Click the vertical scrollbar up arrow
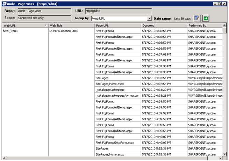This screenshot has height=161, width=229. click(x=224, y=25)
